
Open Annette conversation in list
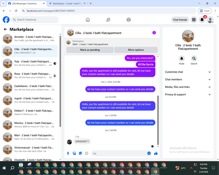(30, 38)
